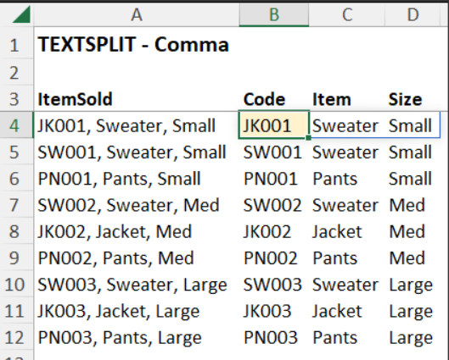Click 'Sweater' in row 4 Item column
Viewport: 449px width, 360px height.
tap(347, 125)
